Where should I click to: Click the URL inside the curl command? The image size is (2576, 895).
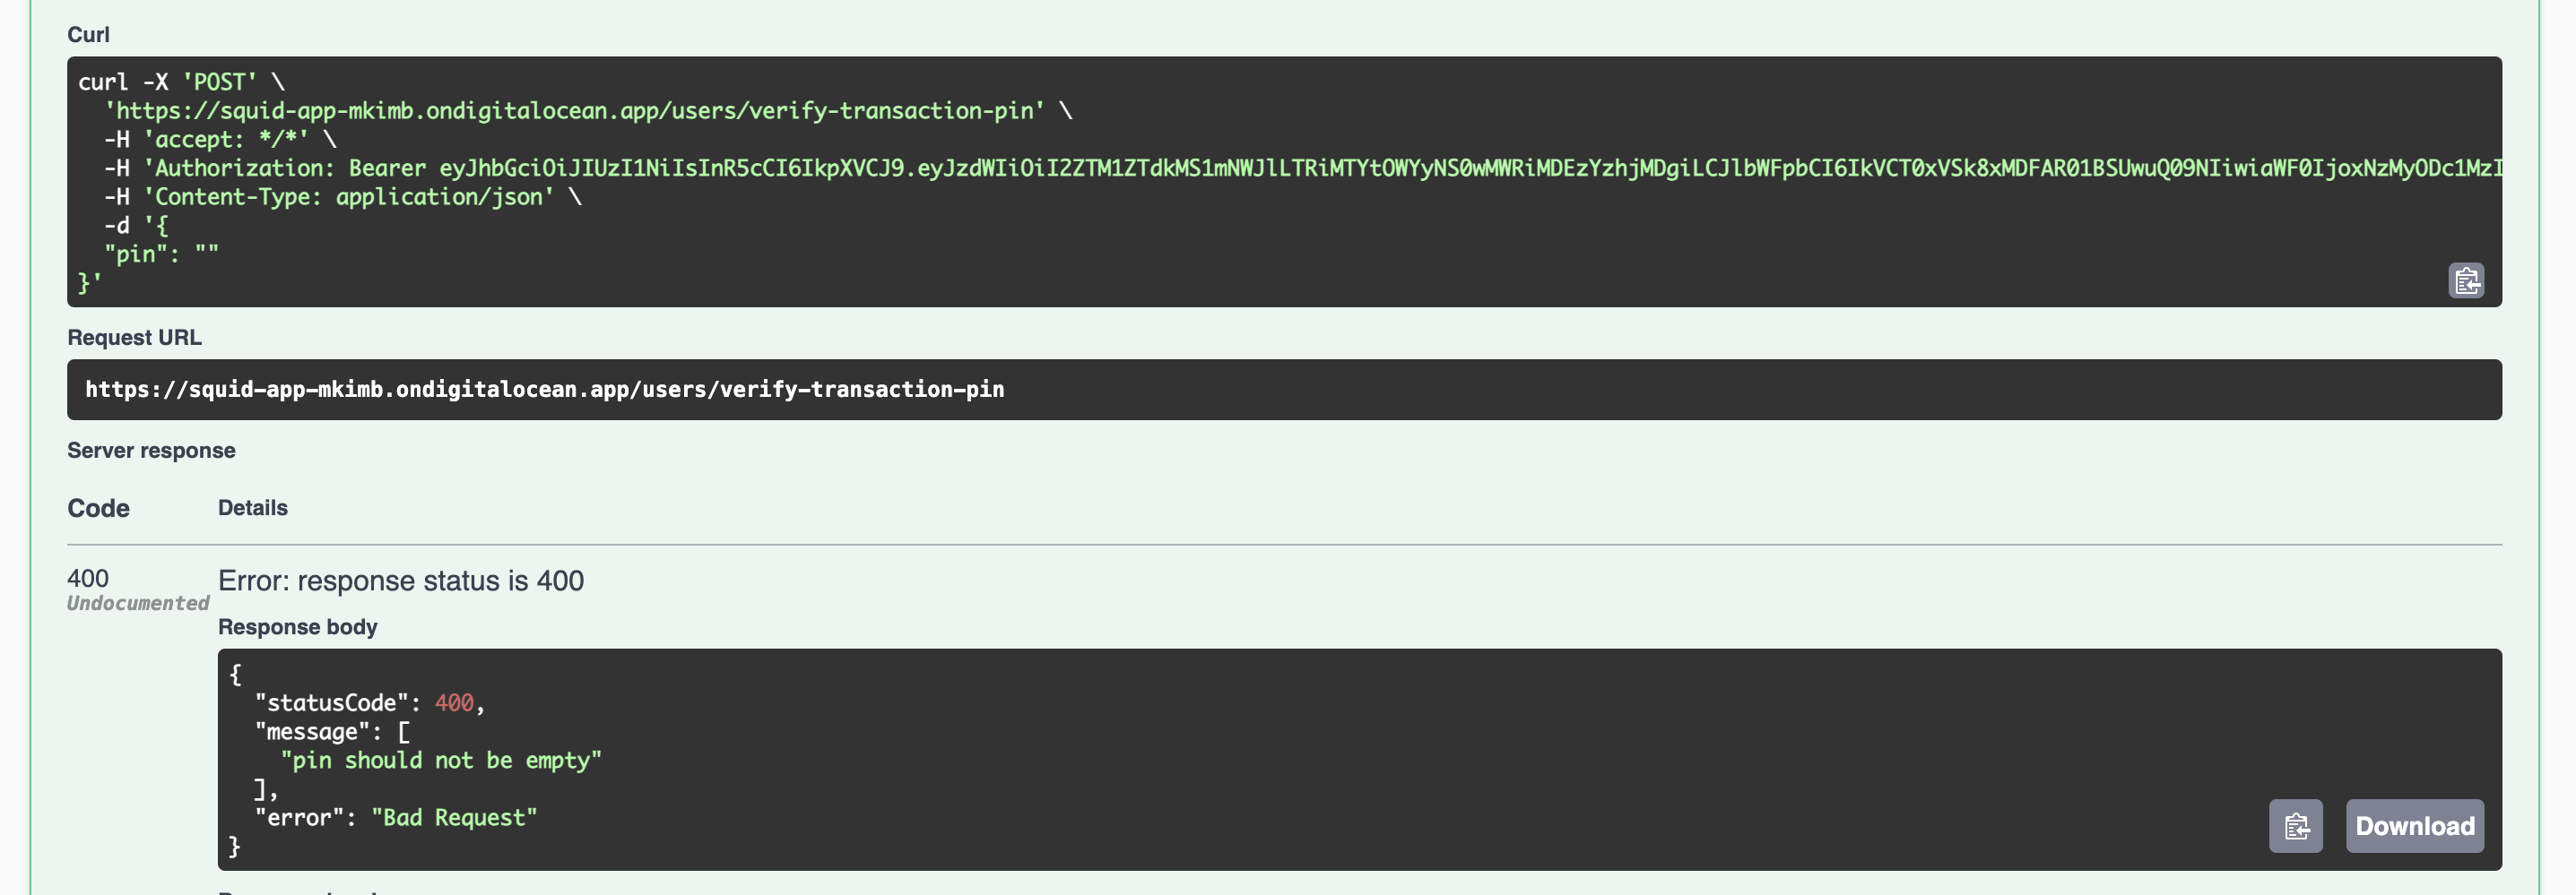point(575,111)
